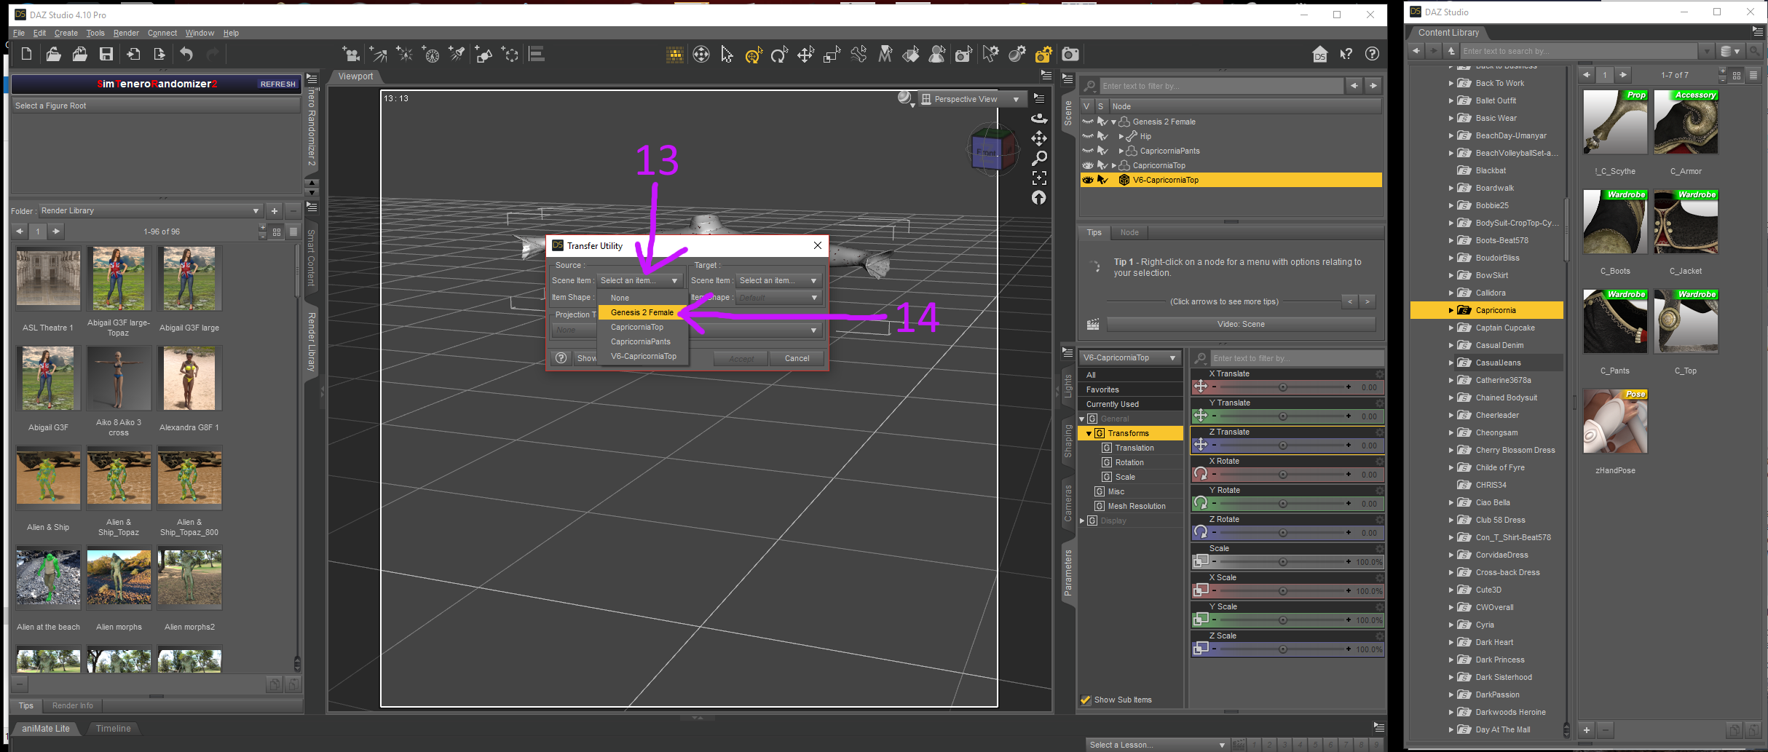Screen dimensions: 1768x752
Task: Create a new primitive with the toolbar icon
Action: (x=484, y=54)
